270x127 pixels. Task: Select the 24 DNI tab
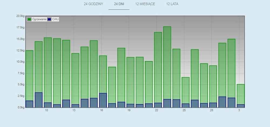click(119, 4)
